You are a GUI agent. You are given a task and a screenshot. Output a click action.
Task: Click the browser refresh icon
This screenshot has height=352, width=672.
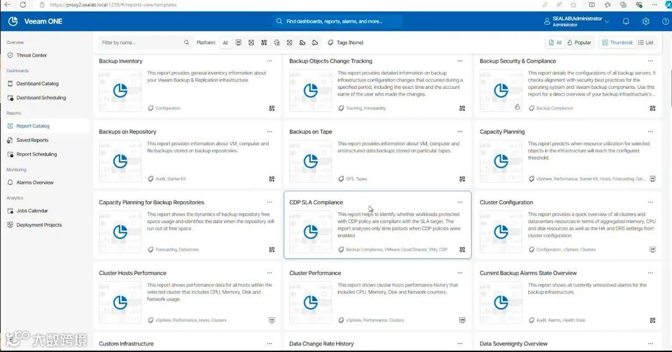[23, 5]
